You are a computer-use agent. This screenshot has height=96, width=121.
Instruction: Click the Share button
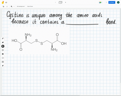click(112, 2)
